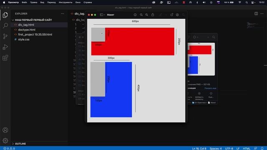Show the image inspector in the Макет Preview window
267x150 pixels.
135,15
